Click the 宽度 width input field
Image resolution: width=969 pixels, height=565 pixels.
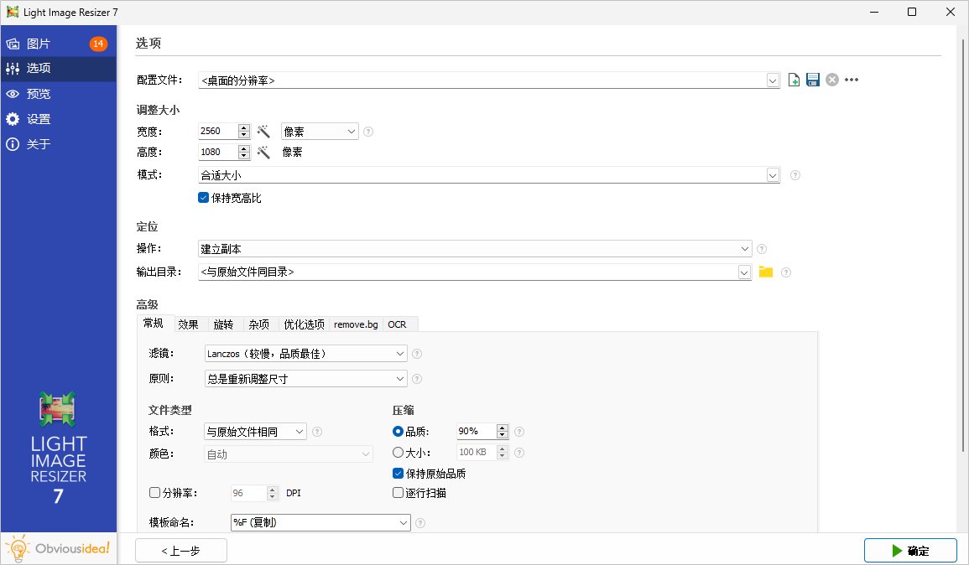point(217,132)
